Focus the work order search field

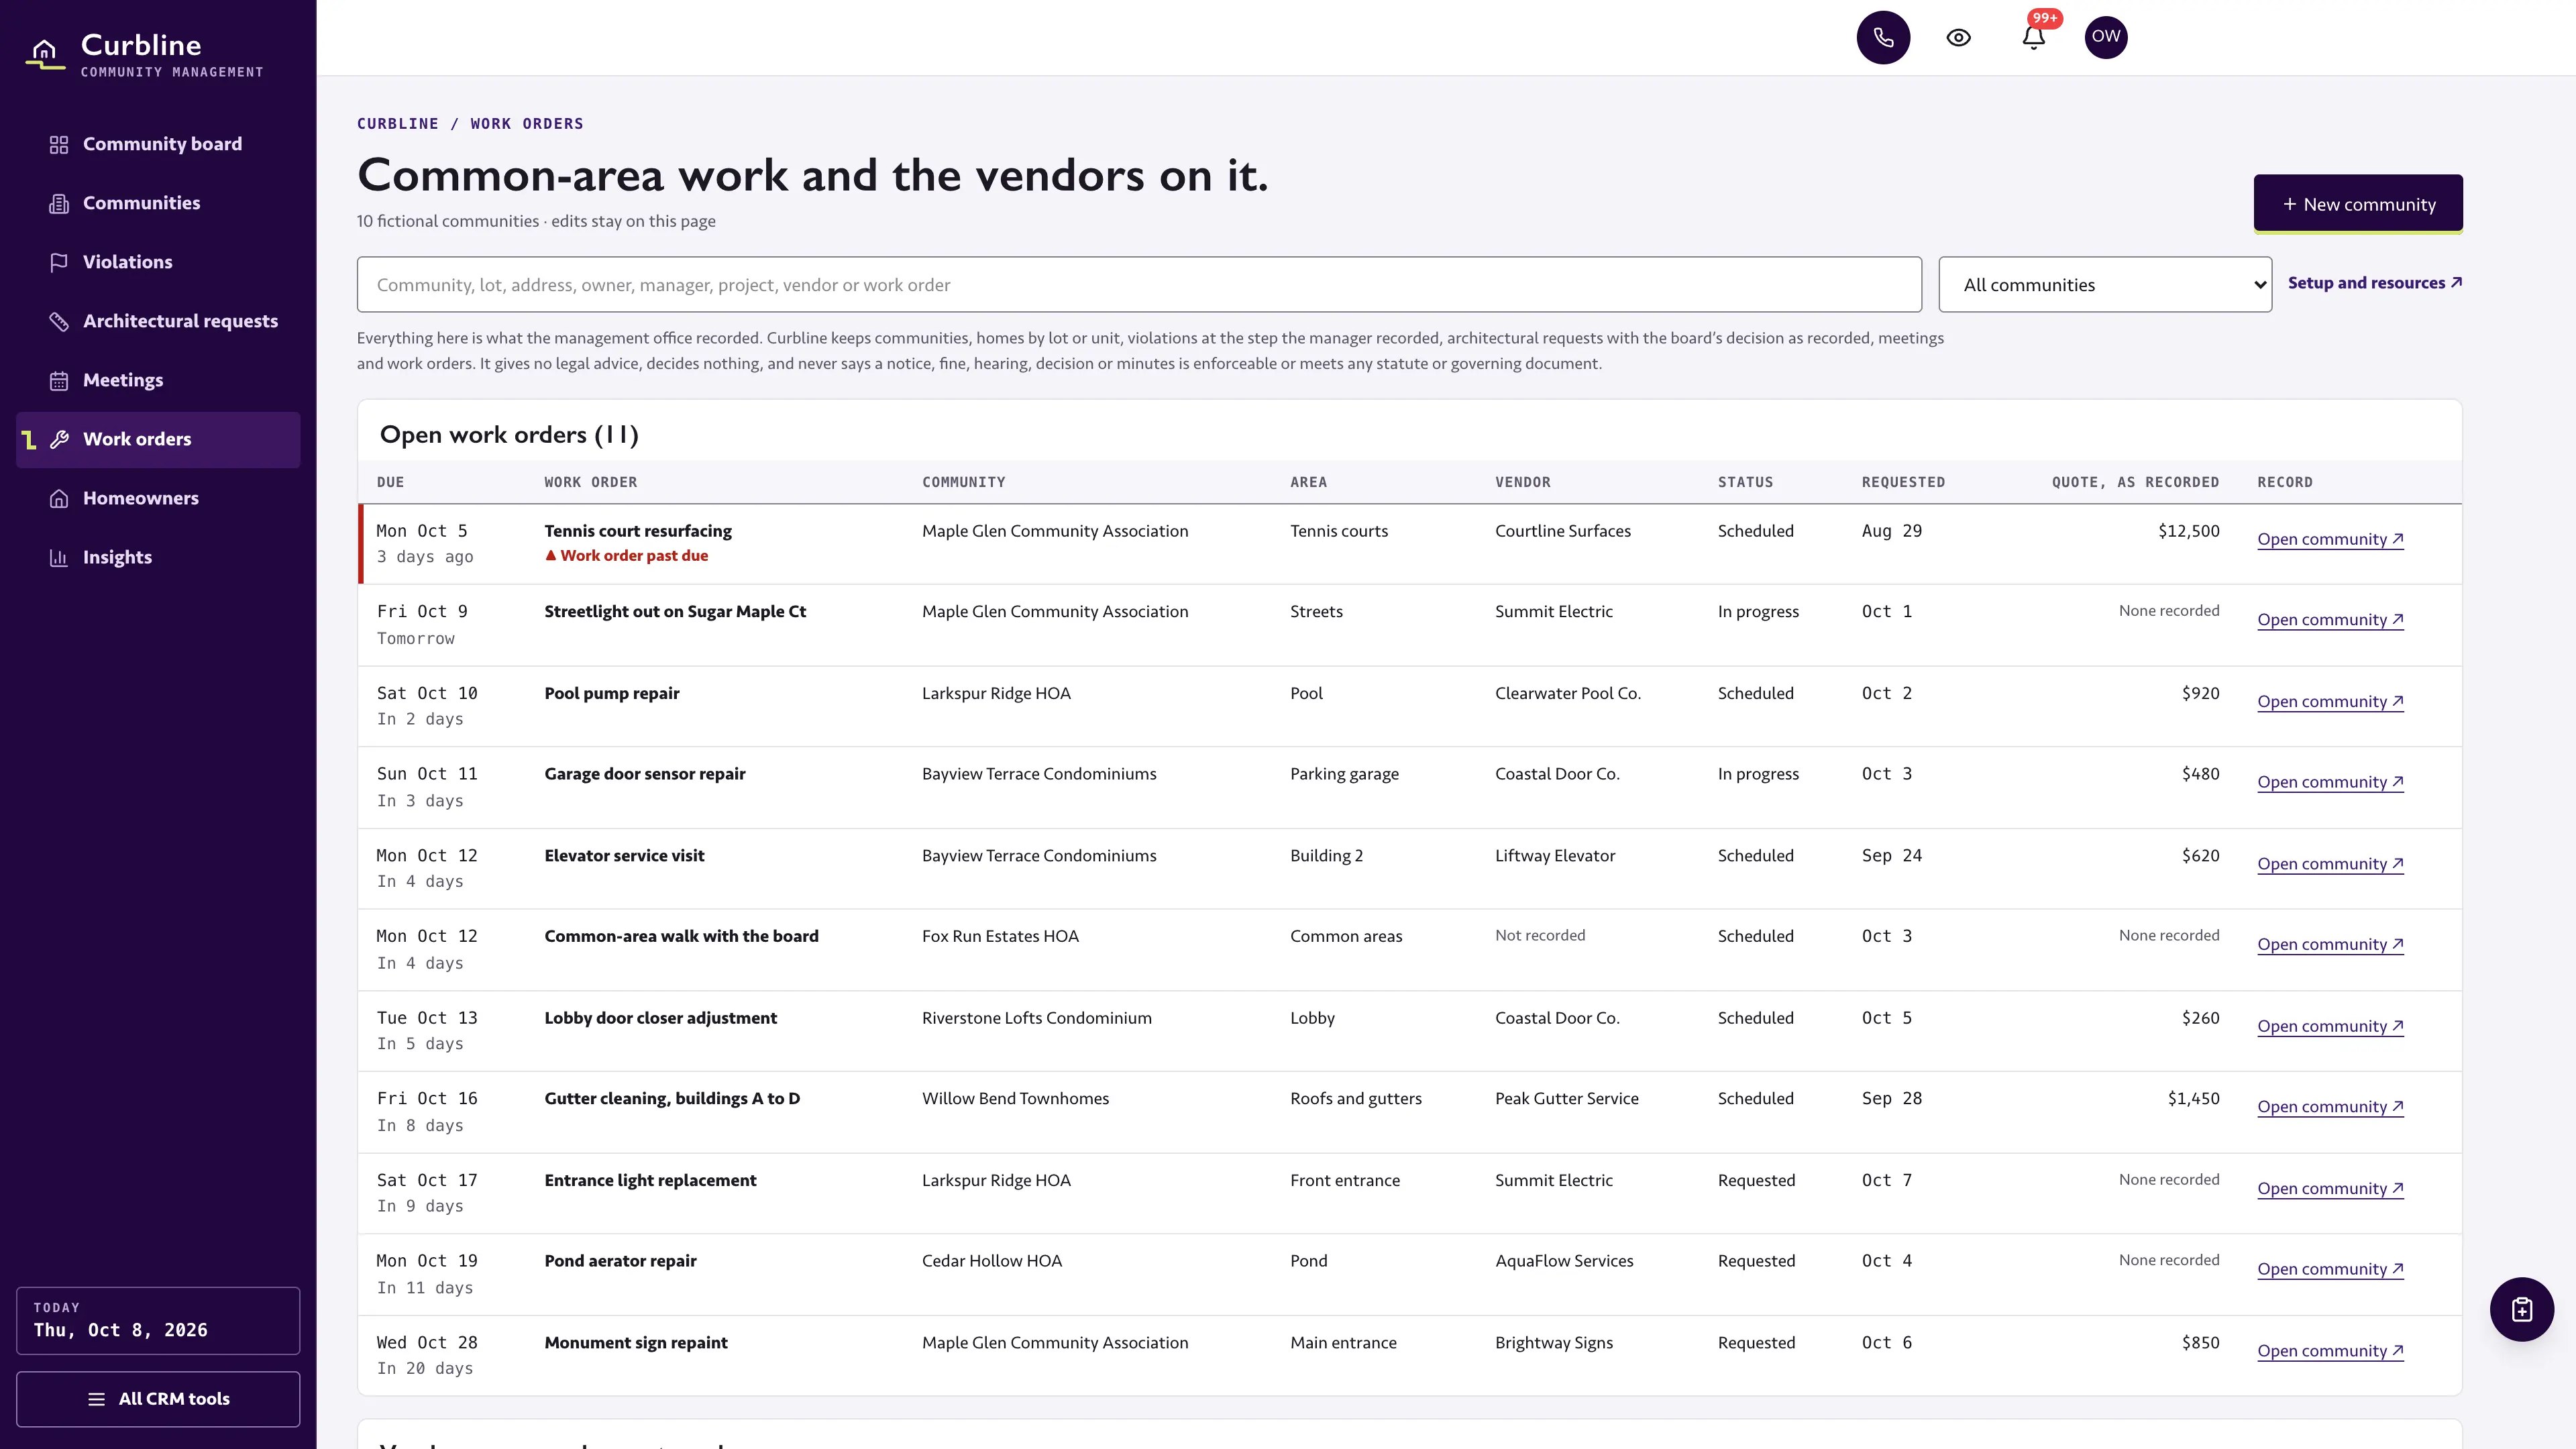[x=1138, y=285]
